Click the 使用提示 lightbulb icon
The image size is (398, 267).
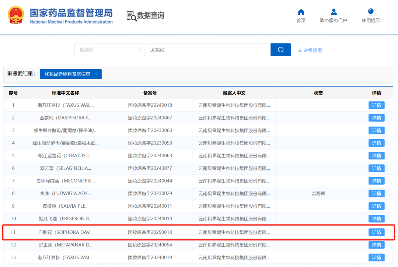point(371,12)
